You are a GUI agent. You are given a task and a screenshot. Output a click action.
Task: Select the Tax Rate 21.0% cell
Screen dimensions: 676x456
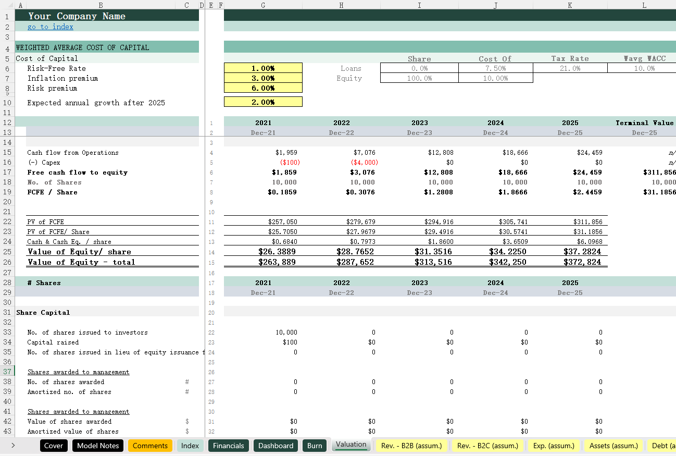(x=570, y=68)
